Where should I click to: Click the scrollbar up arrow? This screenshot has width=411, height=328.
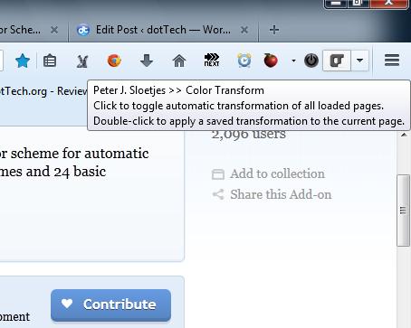tap(404, 135)
